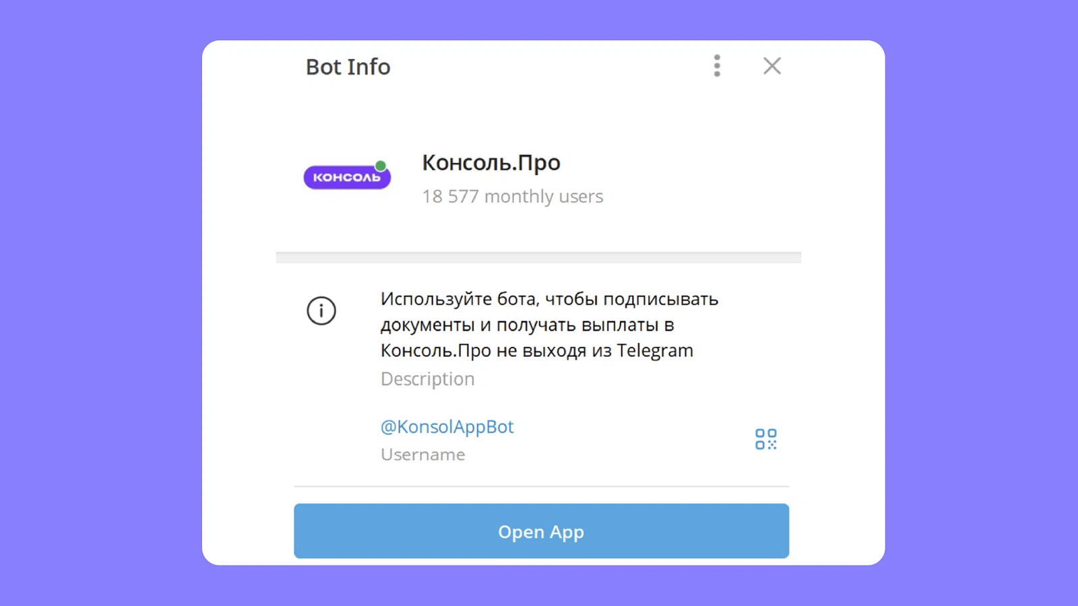Close the Bot Info dialog
Viewport: 1078px width, 606px height.
point(772,66)
